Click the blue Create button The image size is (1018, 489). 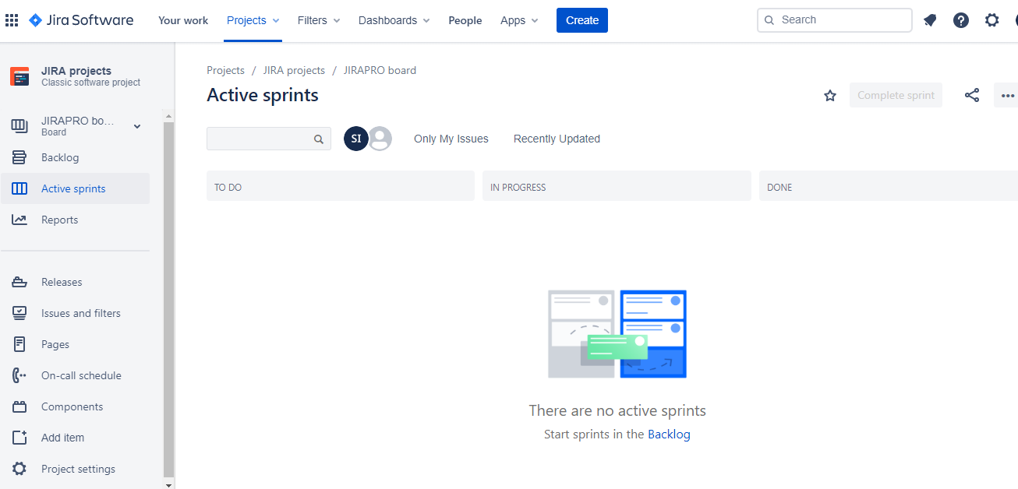[x=581, y=19]
